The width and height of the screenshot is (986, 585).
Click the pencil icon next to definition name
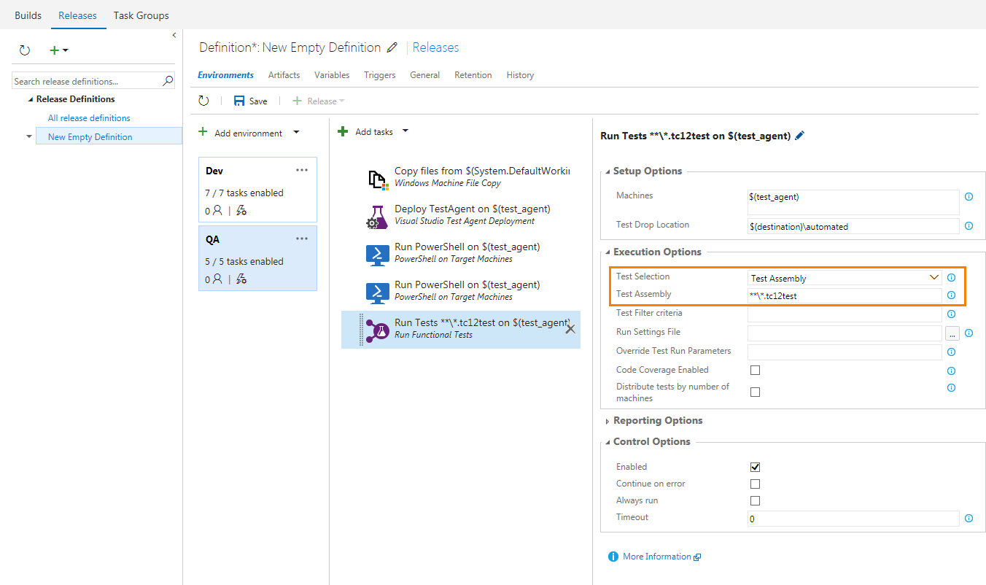coord(392,47)
